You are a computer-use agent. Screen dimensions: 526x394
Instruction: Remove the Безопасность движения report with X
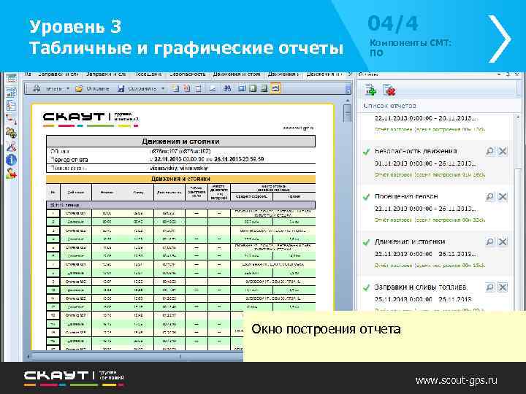(503, 151)
